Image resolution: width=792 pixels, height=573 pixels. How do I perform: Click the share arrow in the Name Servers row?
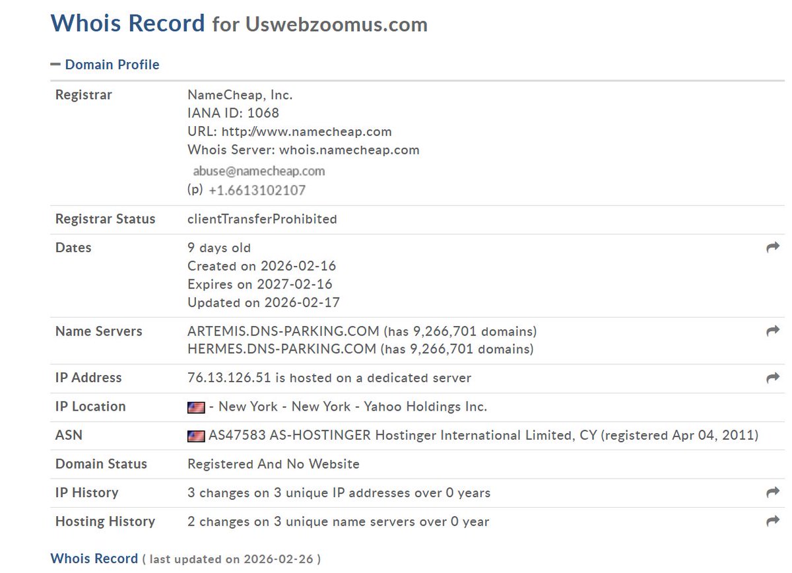pyautogui.click(x=773, y=331)
